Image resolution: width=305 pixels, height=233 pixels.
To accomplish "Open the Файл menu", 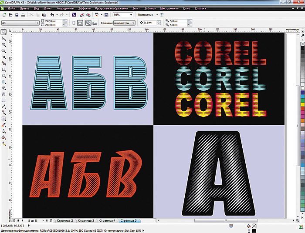I will [12, 8].
